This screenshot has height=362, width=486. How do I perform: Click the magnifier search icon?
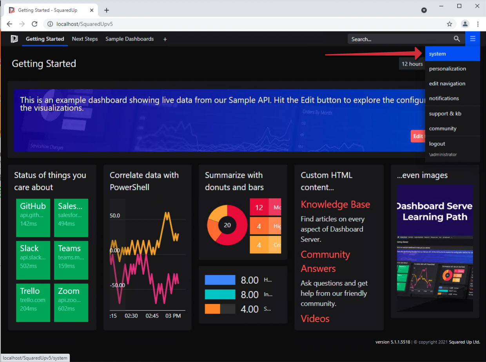pyautogui.click(x=457, y=39)
